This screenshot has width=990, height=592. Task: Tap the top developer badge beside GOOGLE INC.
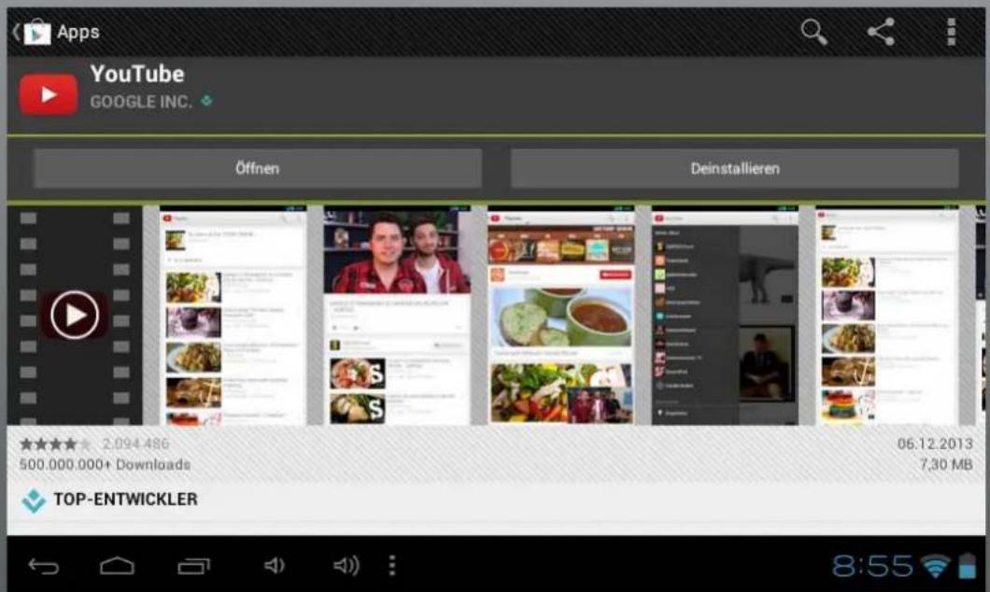[206, 100]
